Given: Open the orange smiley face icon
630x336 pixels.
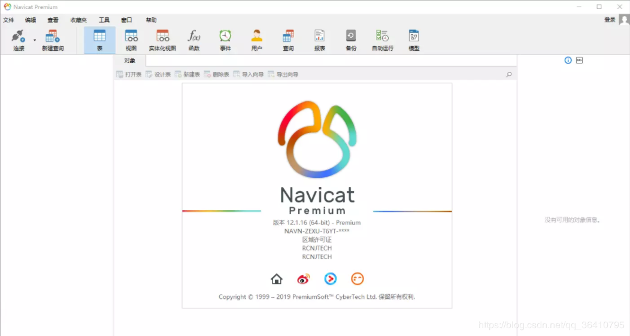Looking at the screenshot, I should [x=357, y=279].
